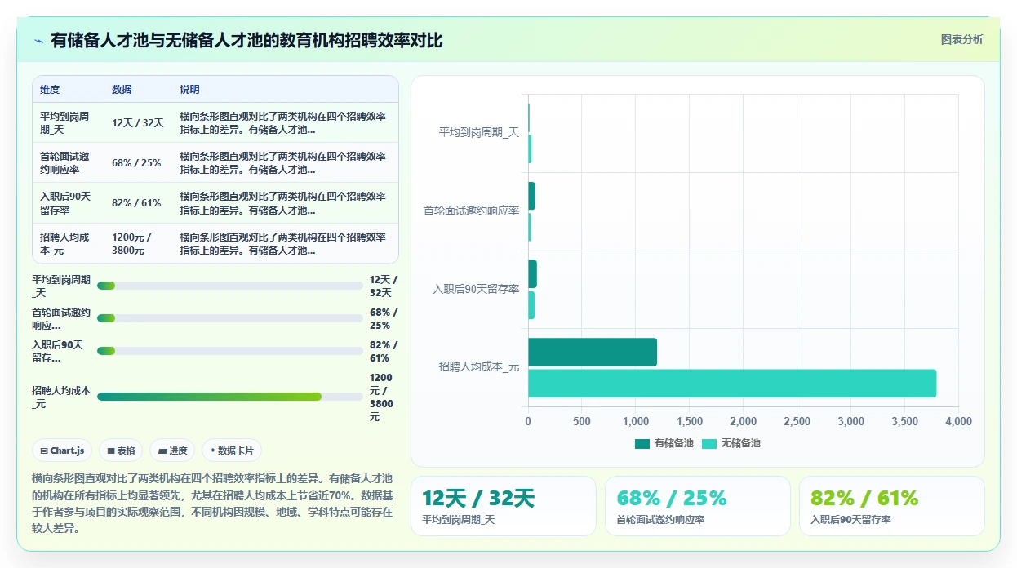Select the 招聘人均成本_元 cell in the table

[67, 243]
